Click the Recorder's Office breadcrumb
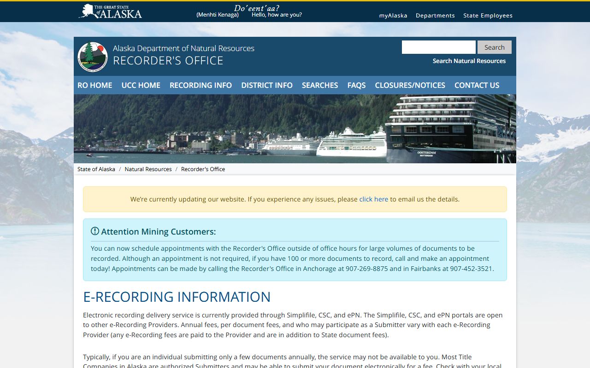Screen dimensions: 590x368 pos(203,169)
